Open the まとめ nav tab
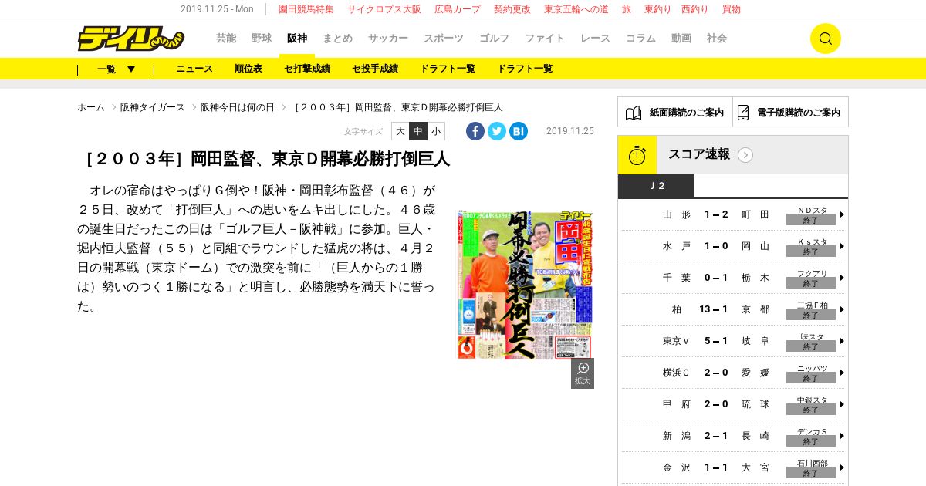This screenshot has width=926, height=486. (338, 39)
